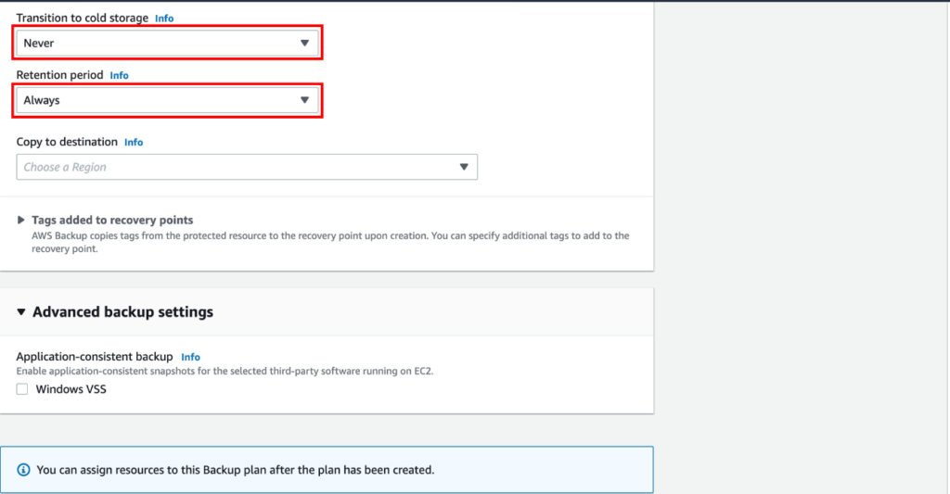This screenshot has width=950, height=494.
Task: Click the AWS Backup copies tags description
Action: click(330, 242)
